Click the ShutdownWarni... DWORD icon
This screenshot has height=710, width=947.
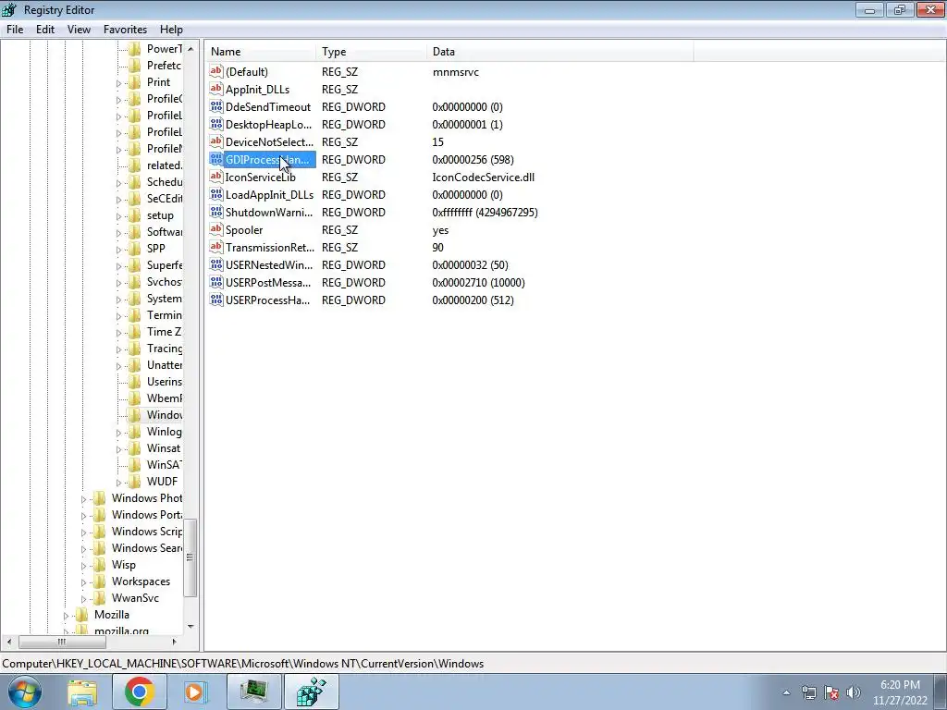[x=216, y=212]
